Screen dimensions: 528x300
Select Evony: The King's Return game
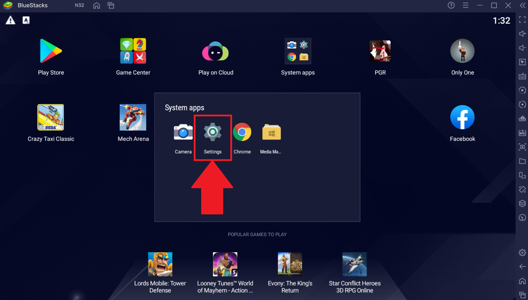(290, 264)
